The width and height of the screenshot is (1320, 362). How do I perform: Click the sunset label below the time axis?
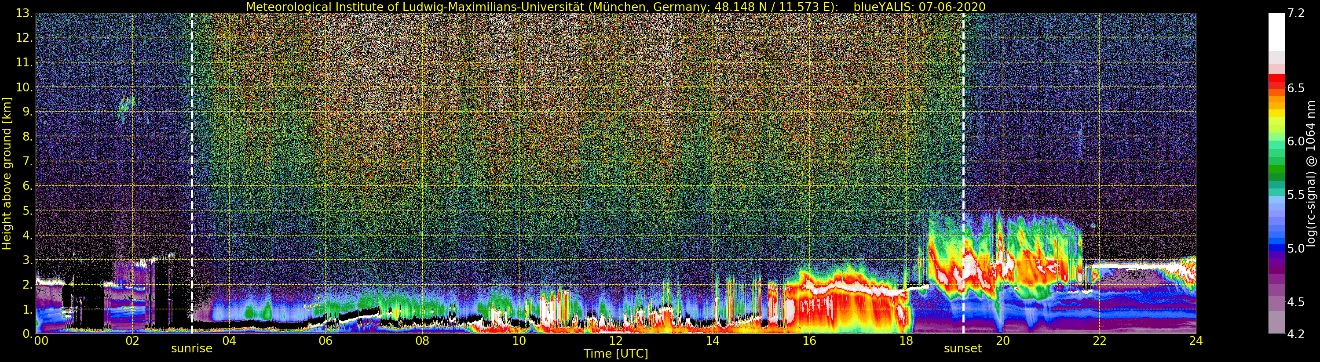[963, 349]
